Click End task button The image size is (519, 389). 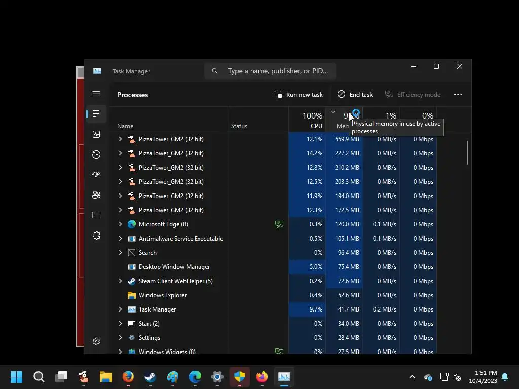[355, 95]
